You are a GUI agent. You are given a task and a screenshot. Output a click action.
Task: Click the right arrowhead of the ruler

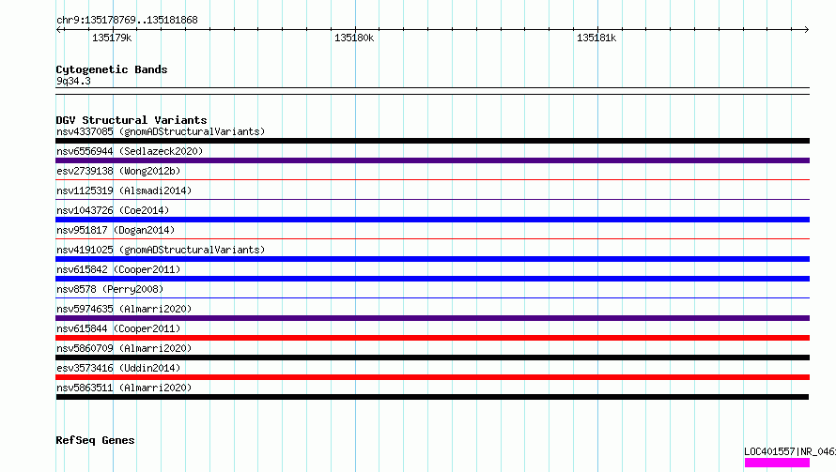point(807,30)
